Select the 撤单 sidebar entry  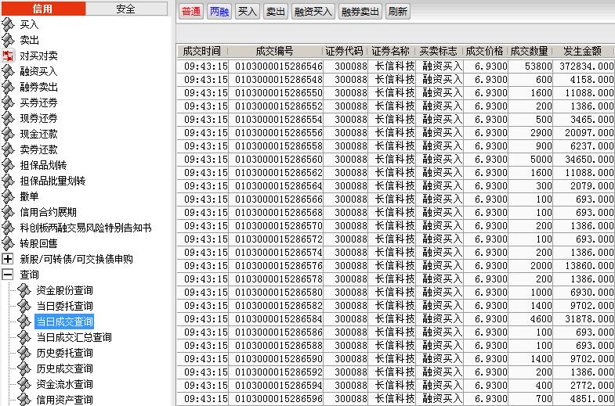[x=30, y=196]
